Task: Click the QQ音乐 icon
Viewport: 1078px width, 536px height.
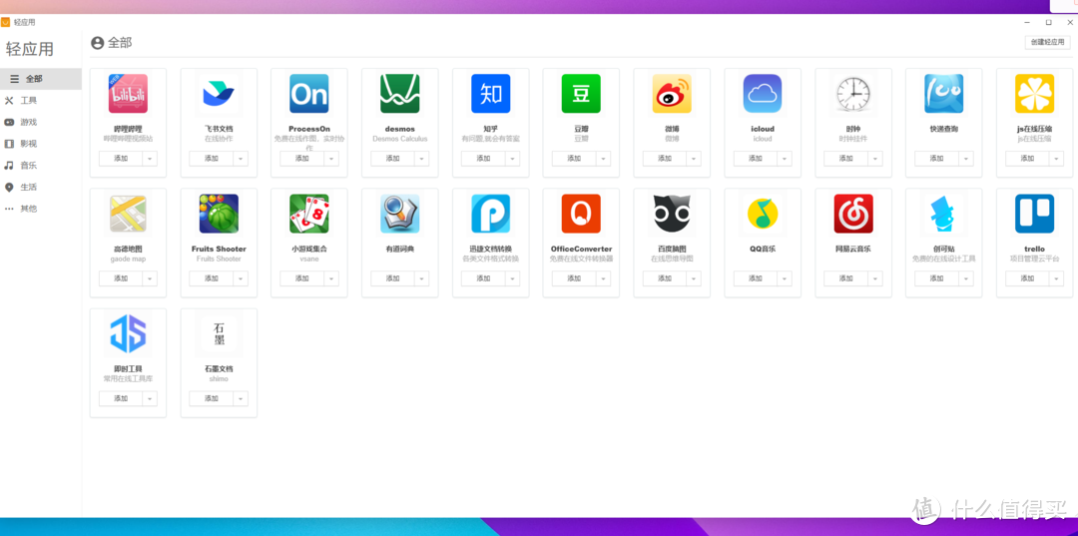Action: click(x=763, y=214)
